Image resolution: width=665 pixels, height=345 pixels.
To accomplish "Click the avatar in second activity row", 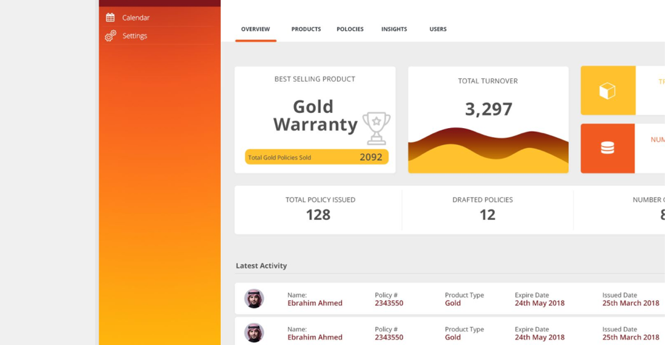I will pyautogui.click(x=254, y=333).
